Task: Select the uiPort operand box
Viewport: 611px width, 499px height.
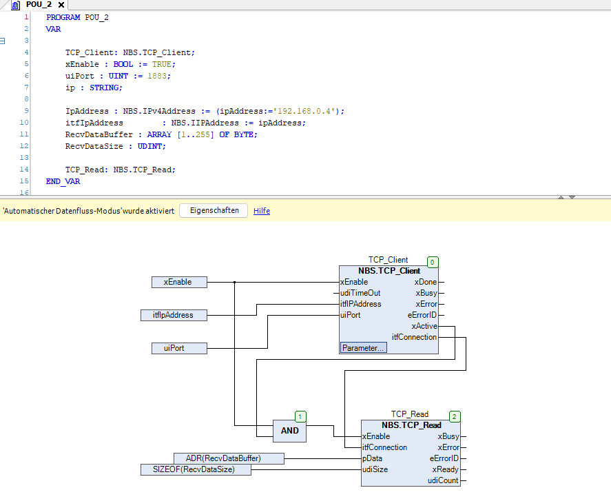Action: [179, 348]
